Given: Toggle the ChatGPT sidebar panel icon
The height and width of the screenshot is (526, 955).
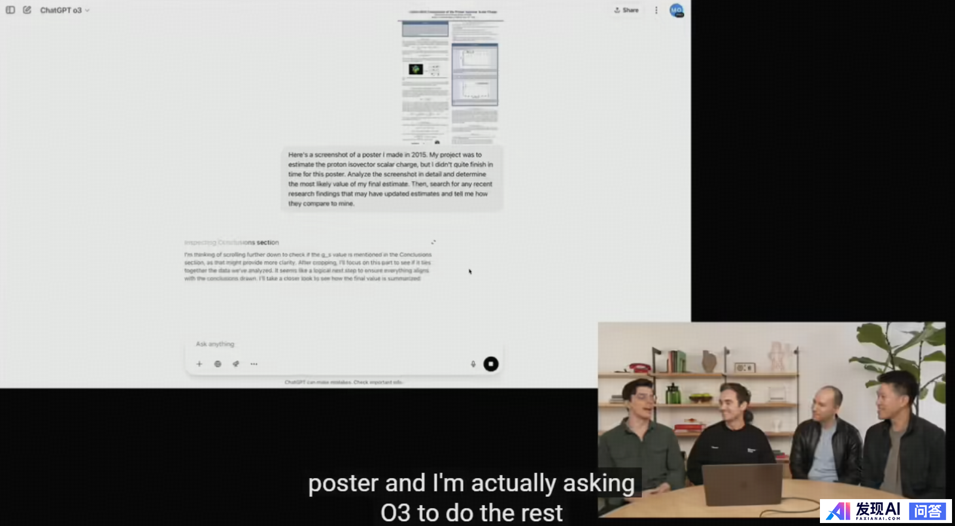Looking at the screenshot, I should click(10, 10).
